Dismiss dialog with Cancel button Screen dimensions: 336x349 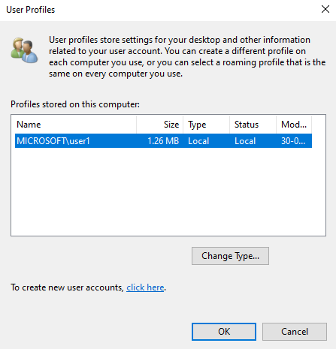295,332
